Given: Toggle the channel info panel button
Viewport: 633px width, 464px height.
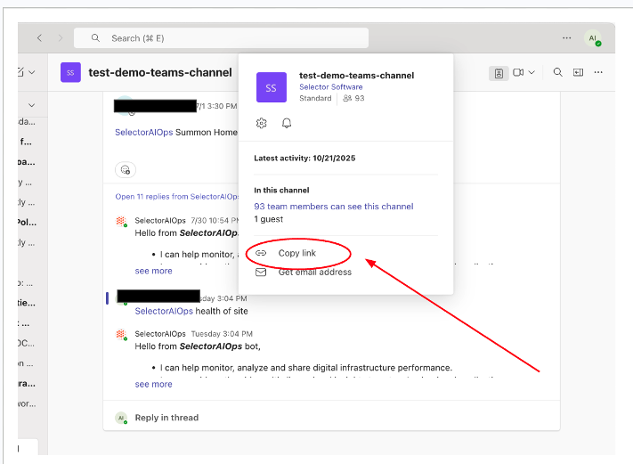Looking at the screenshot, I should coord(499,72).
